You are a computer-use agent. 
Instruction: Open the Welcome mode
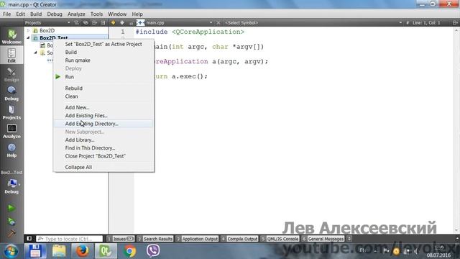coord(11,37)
